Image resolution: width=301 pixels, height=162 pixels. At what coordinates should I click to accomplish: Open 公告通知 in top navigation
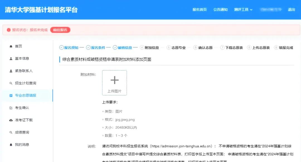click(x=220, y=10)
